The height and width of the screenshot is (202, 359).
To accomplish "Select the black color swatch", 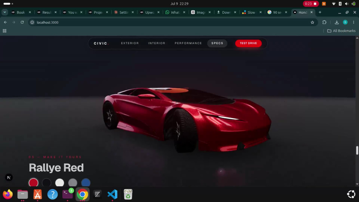I will tap(46, 183).
